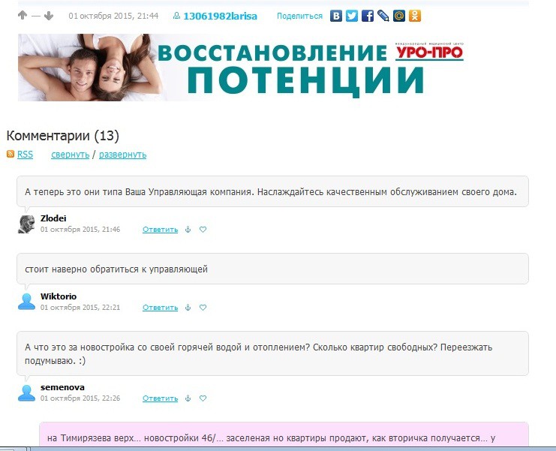Click the comments RSS feed icon
556x451 pixels.
11,155
